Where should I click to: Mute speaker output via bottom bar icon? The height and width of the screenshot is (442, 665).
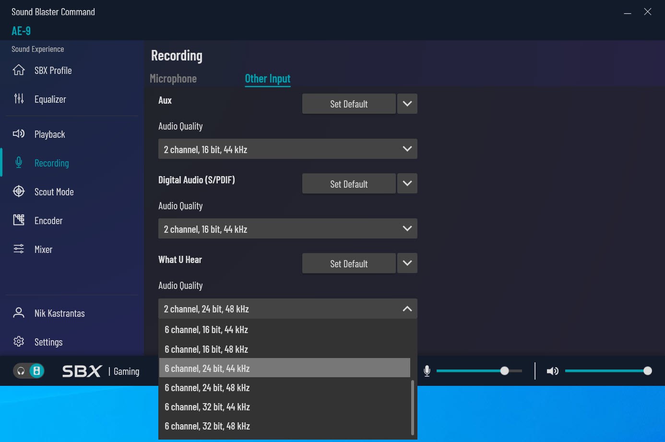[552, 371]
